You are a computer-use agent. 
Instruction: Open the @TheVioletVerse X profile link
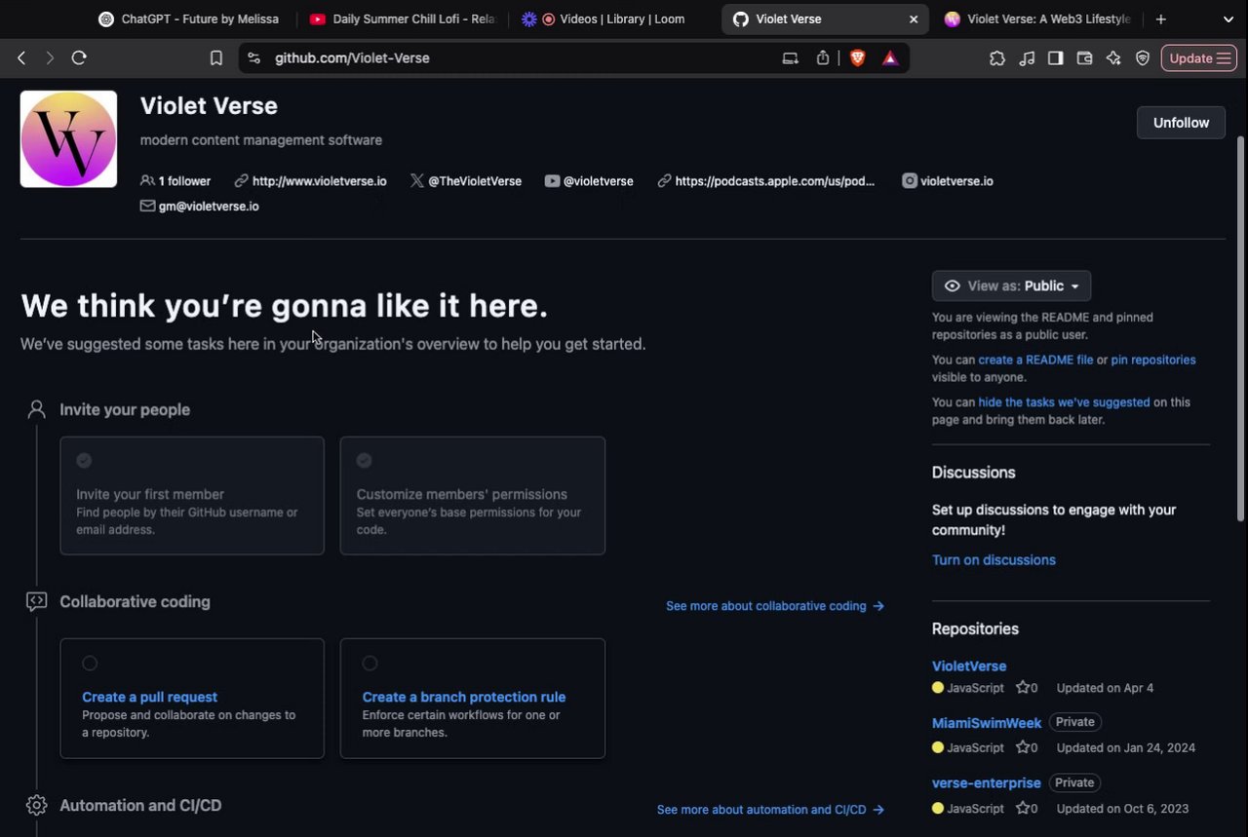pos(475,181)
